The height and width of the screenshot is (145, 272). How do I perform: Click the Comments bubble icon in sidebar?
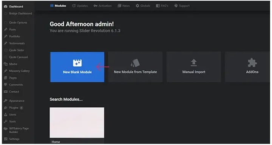coord(6,85)
